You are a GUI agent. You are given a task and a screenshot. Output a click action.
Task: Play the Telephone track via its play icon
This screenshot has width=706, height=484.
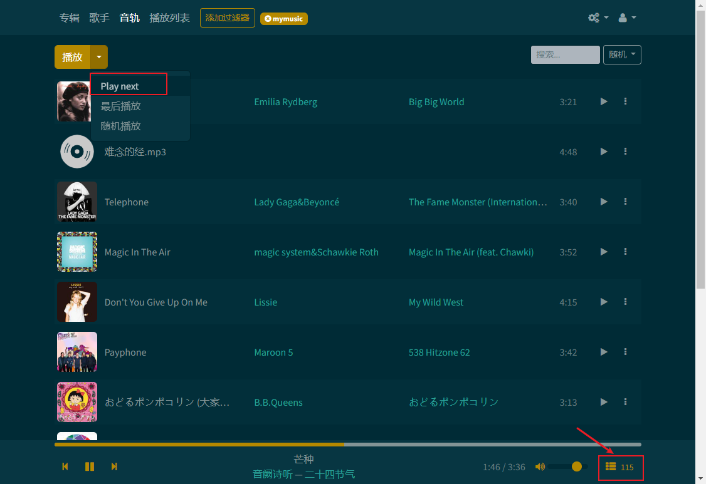point(604,202)
